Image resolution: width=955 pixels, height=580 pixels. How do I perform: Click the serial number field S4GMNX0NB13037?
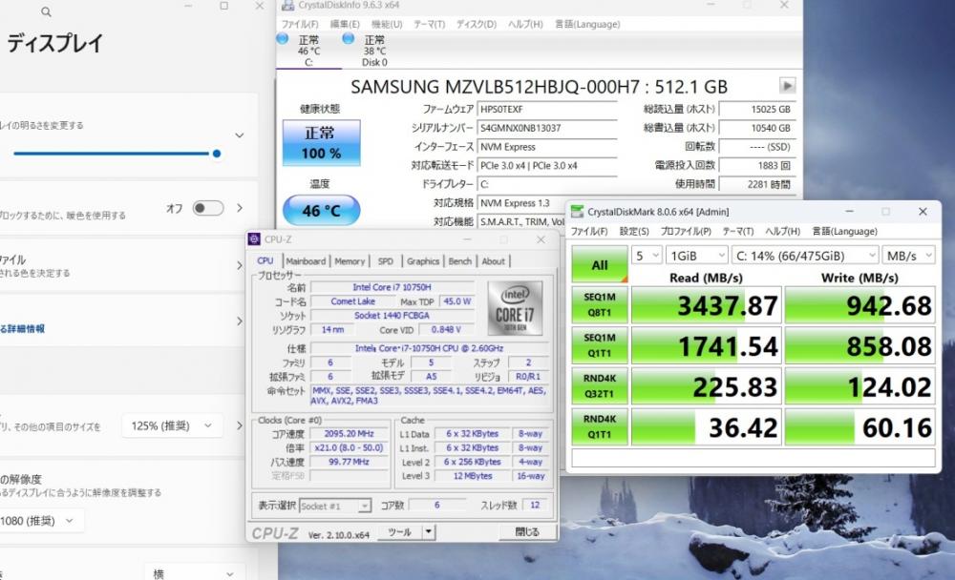pos(546,129)
